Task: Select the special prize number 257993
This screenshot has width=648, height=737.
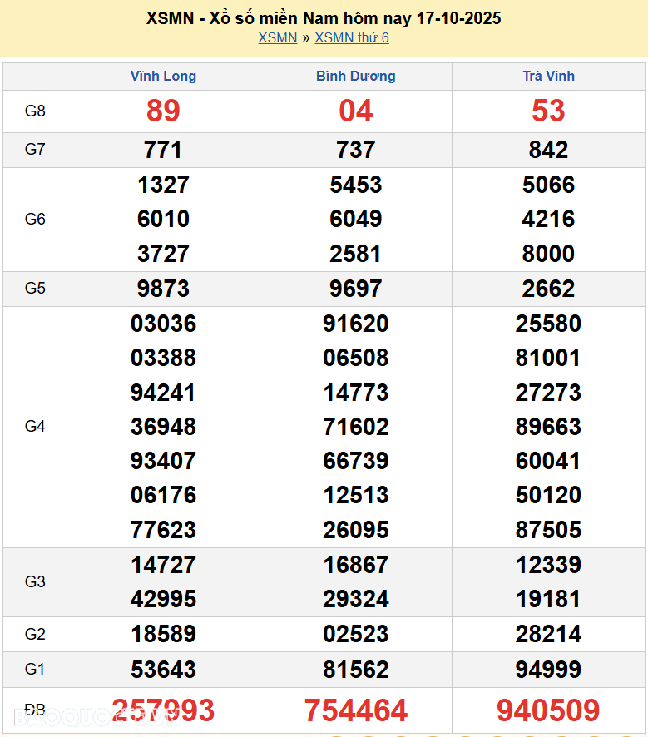Action: click(x=163, y=710)
